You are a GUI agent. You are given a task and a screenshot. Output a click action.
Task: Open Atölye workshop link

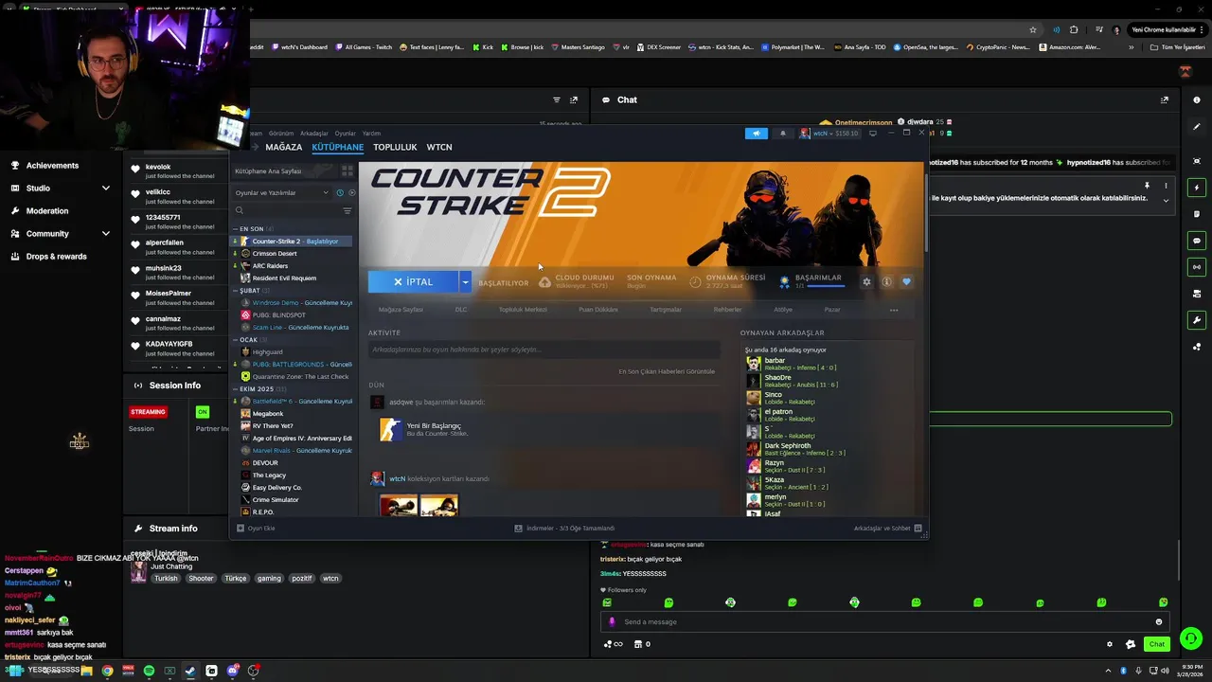pyautogui.click(x=783, y=310)
